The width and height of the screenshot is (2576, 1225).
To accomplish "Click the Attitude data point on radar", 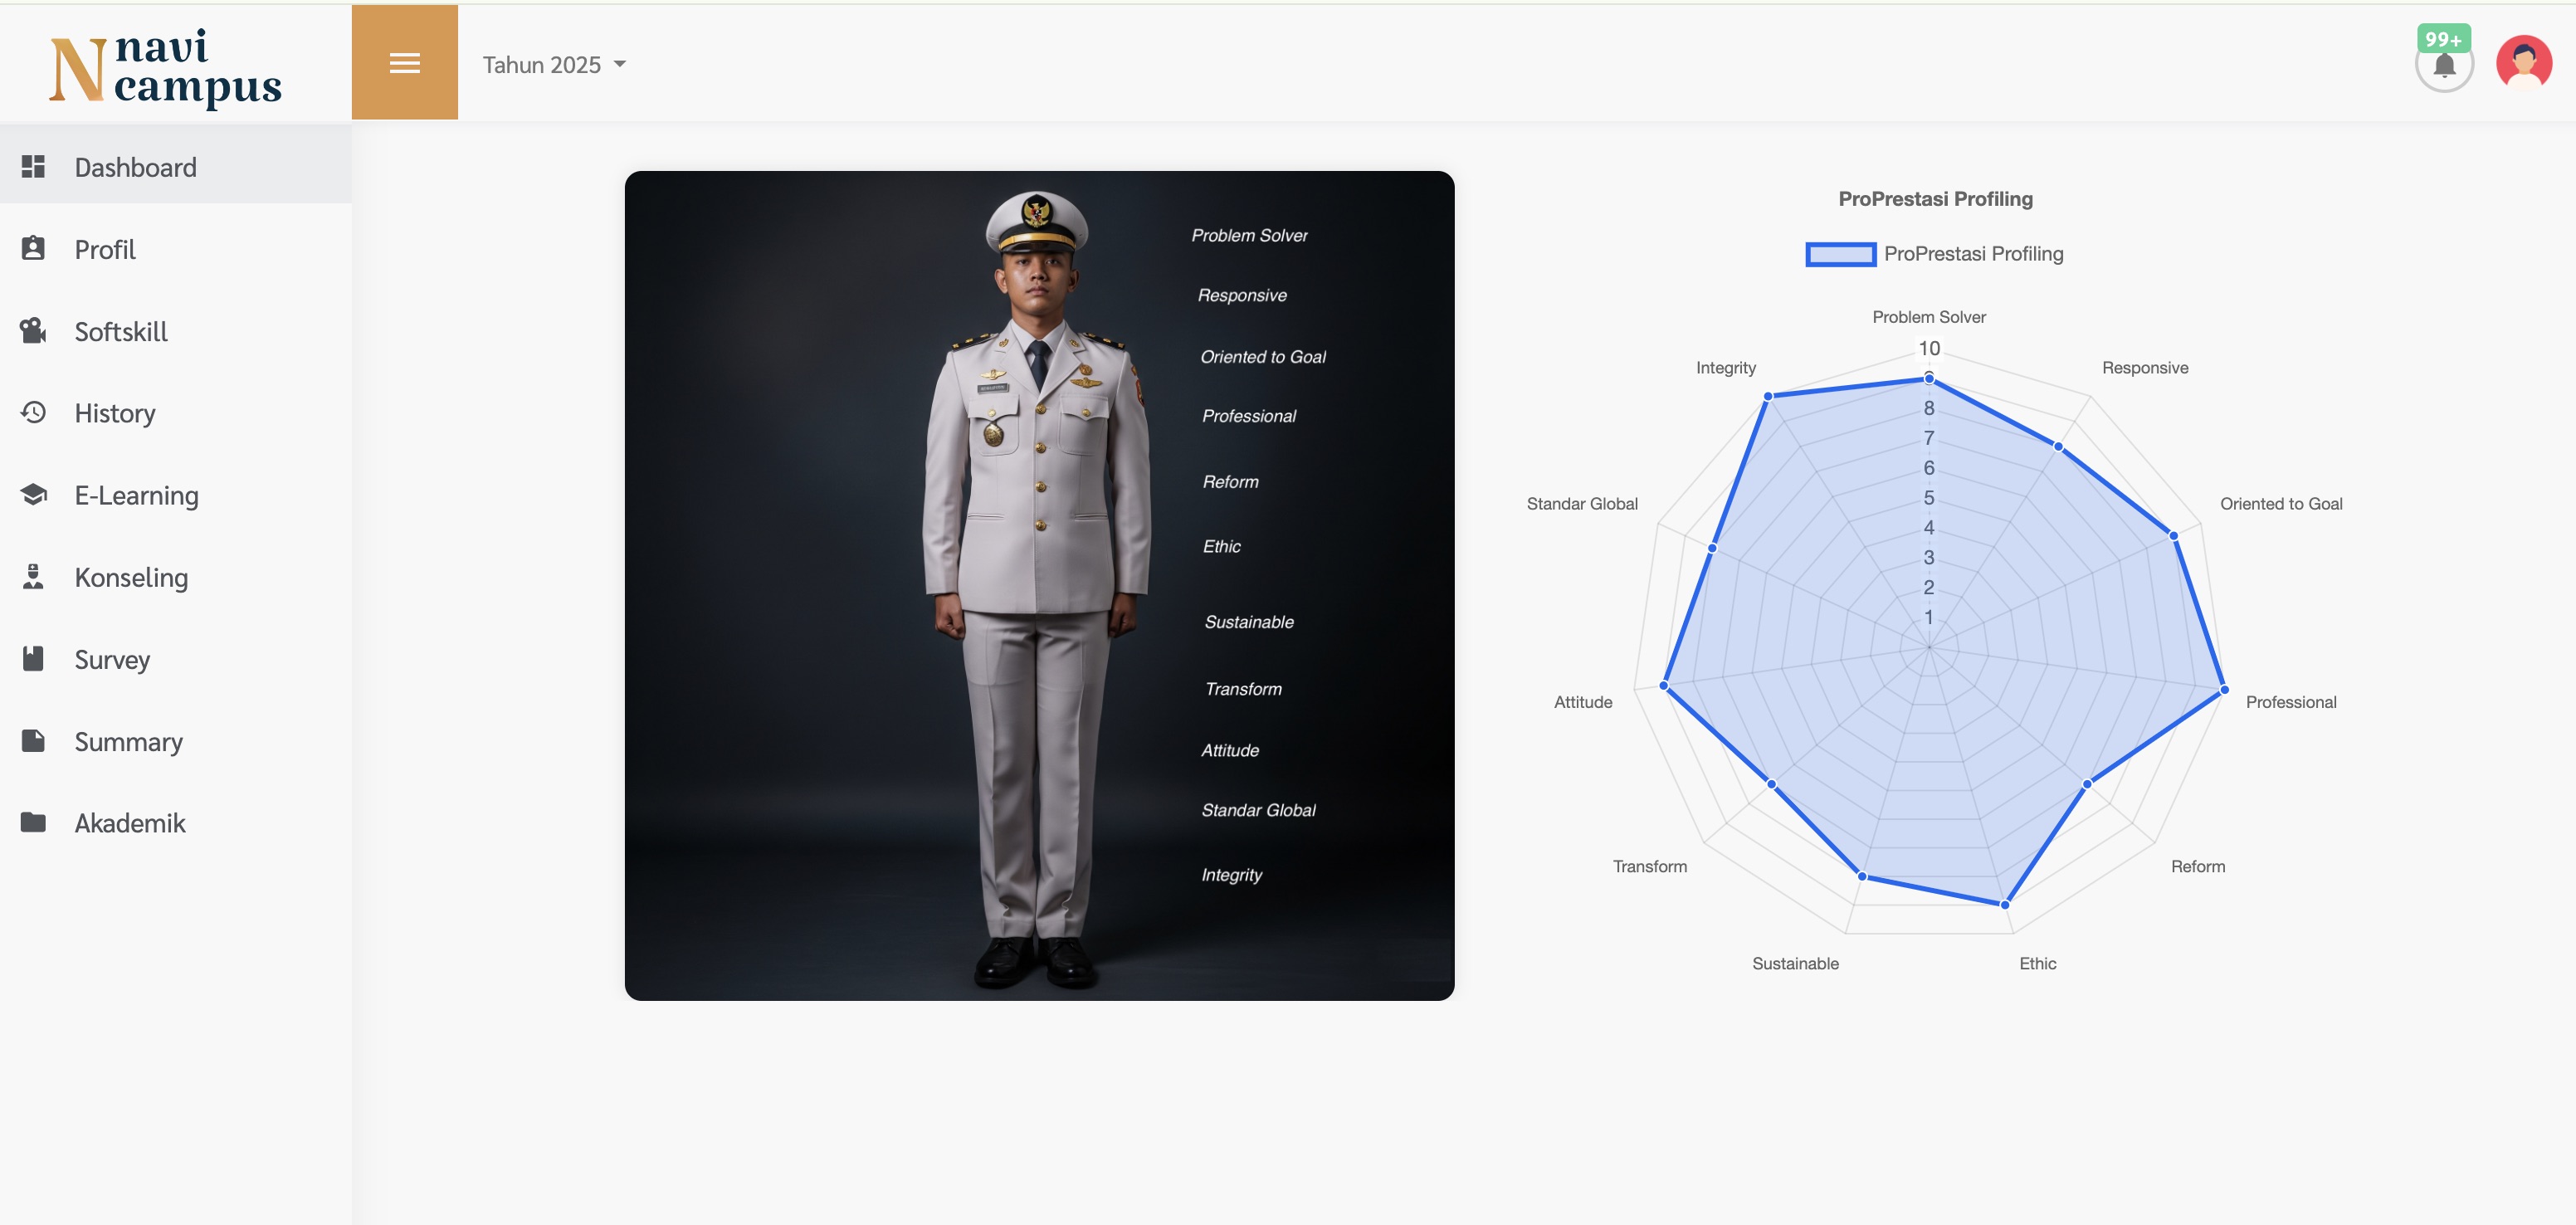I will coord(1664,686).
